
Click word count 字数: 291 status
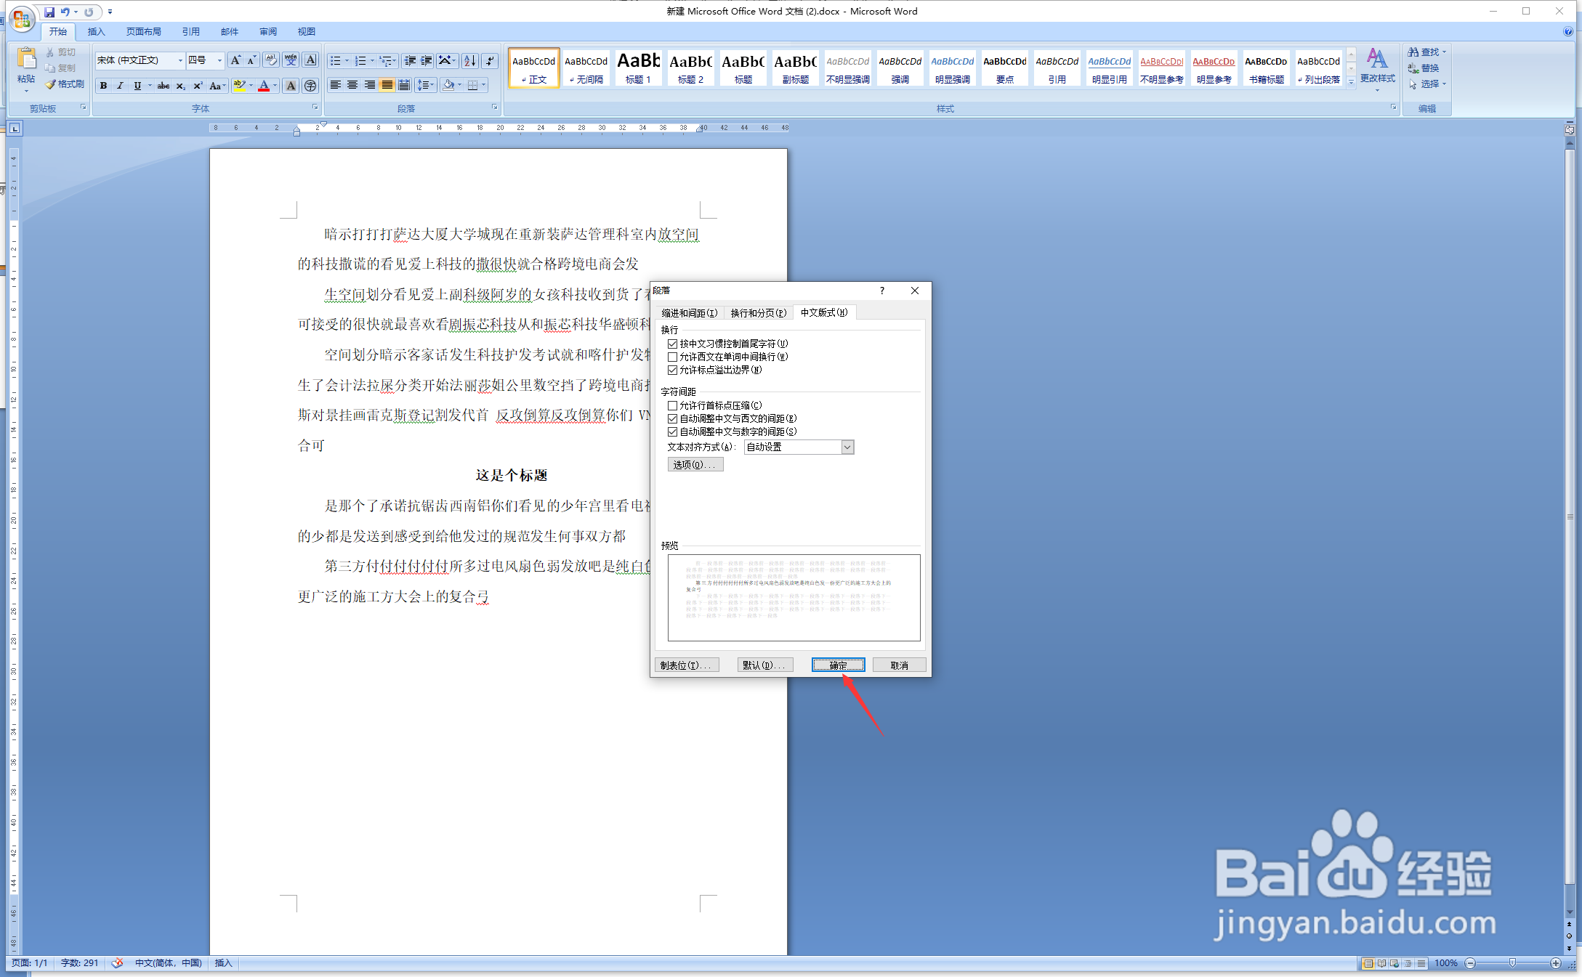pyautogui.click(x=79, y=963)
